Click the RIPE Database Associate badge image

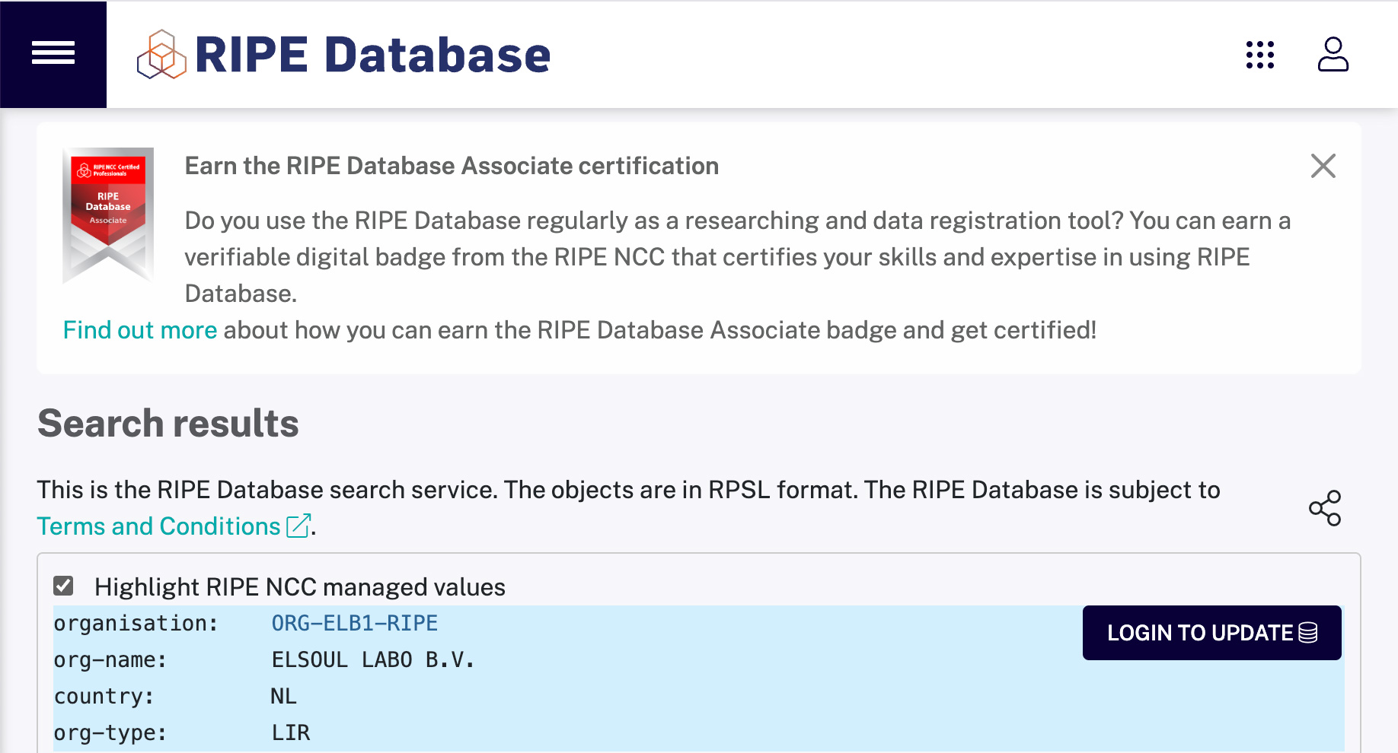[x=108, y=214]
